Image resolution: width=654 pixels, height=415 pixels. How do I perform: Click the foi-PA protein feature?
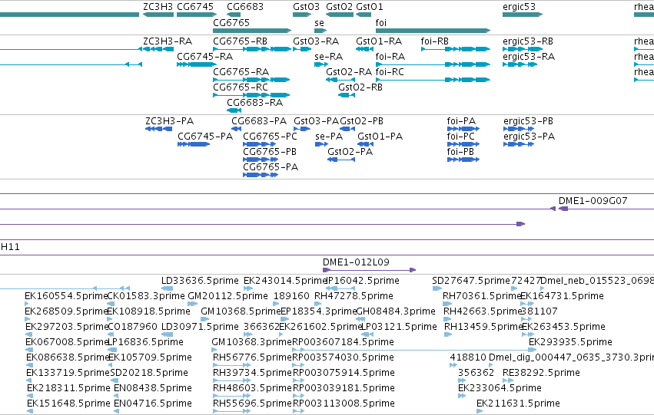(x=463, y=129)
